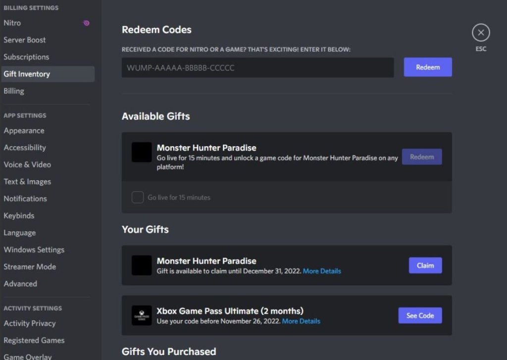Go to Subscriptions settings
Viewport: 507px width, 360px height.
tap(26, 57)
